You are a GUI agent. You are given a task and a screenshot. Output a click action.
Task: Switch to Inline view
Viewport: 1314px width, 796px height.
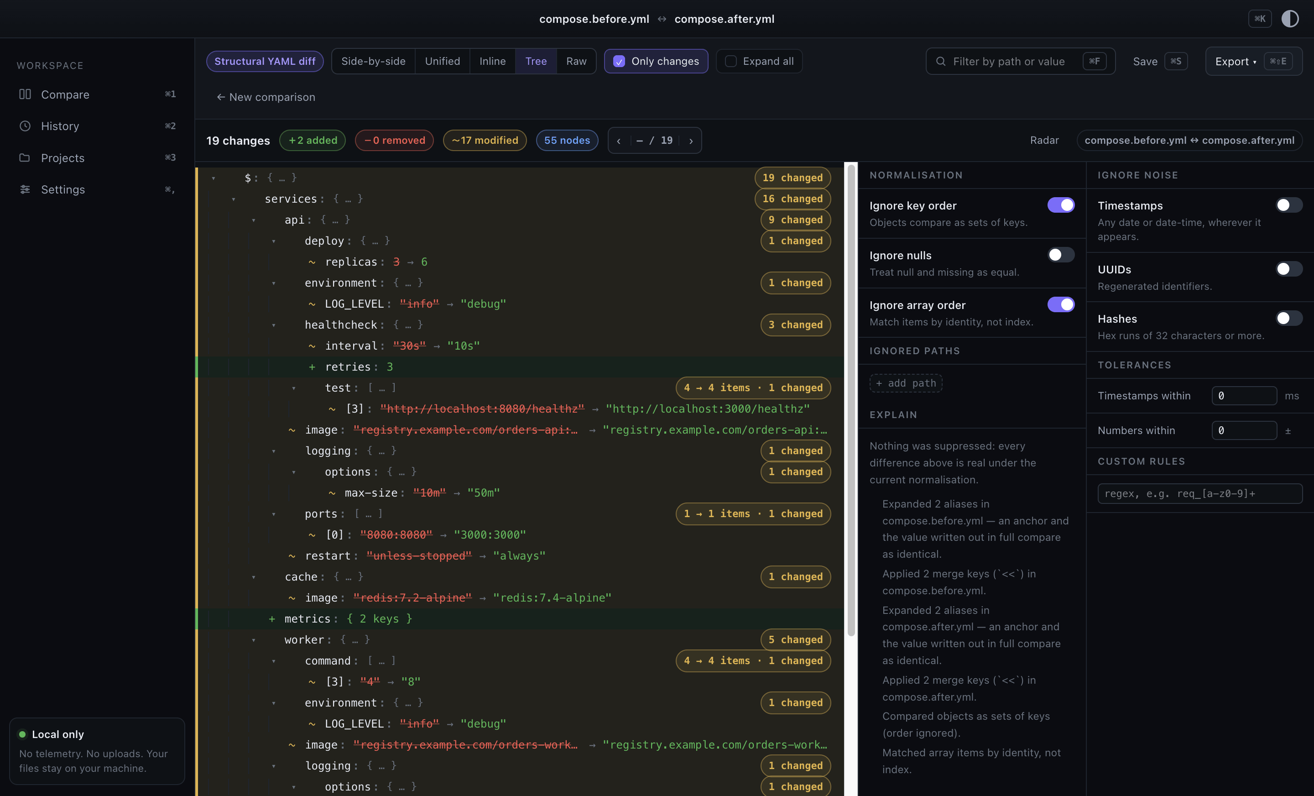click(x=492, y=61)
